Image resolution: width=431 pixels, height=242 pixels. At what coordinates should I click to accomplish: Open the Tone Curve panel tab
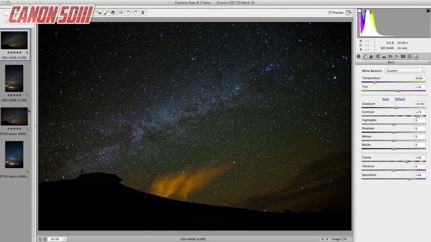(x=365, y=56)
